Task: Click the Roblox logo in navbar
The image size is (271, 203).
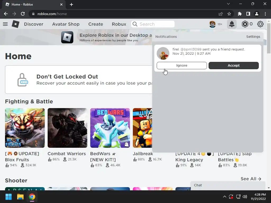Action: pyautogui.click(x=15, y=24)
